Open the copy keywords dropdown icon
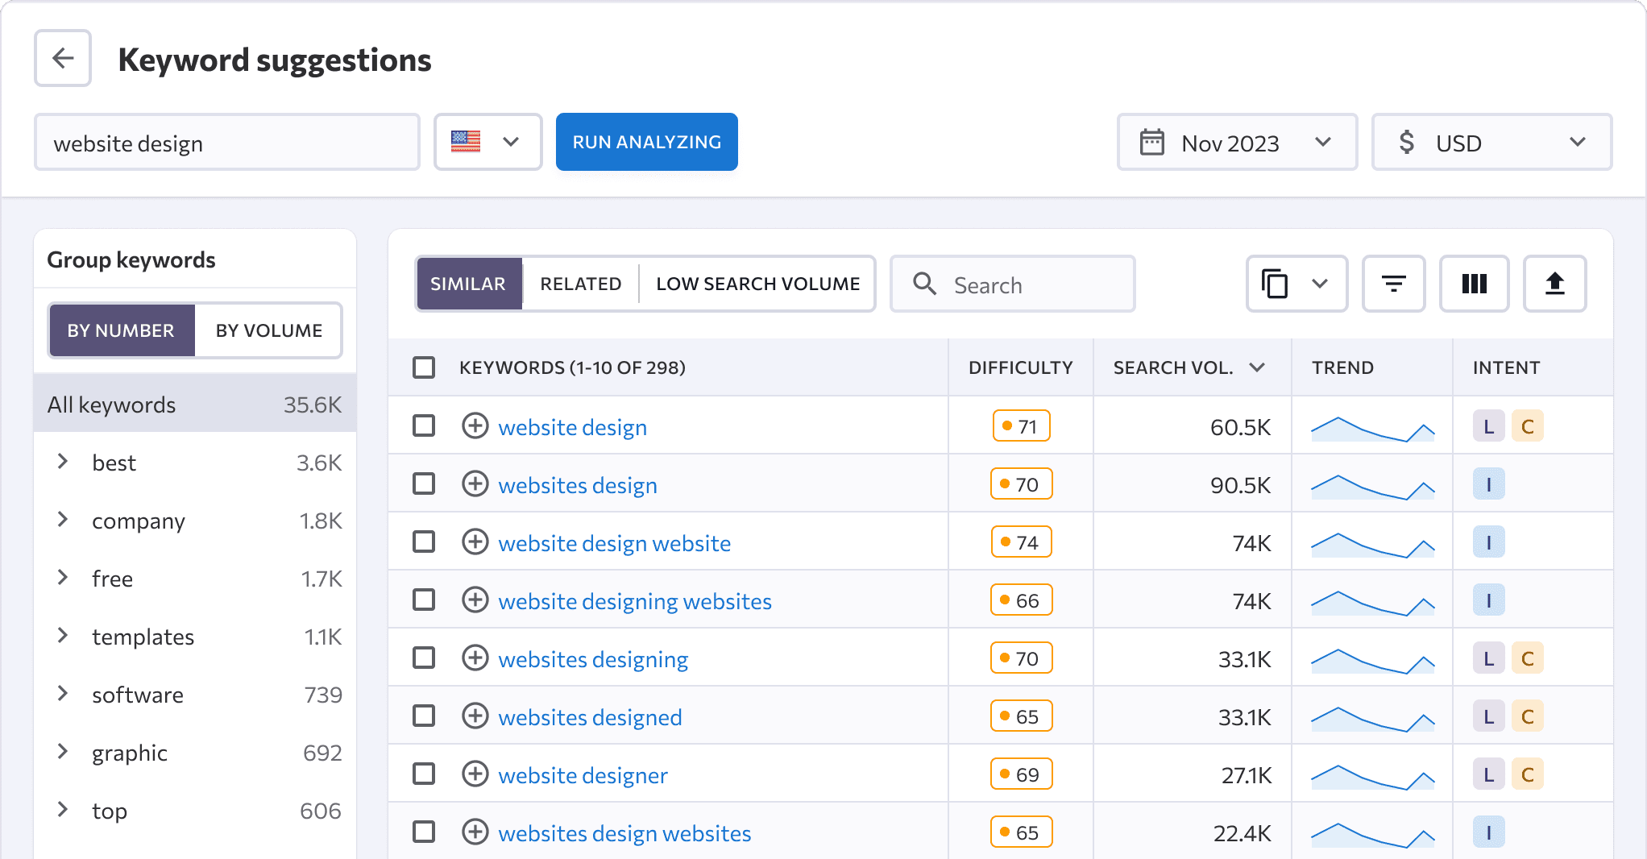The width and height of the screenshot is (1647, 859). pos(1296,284)
